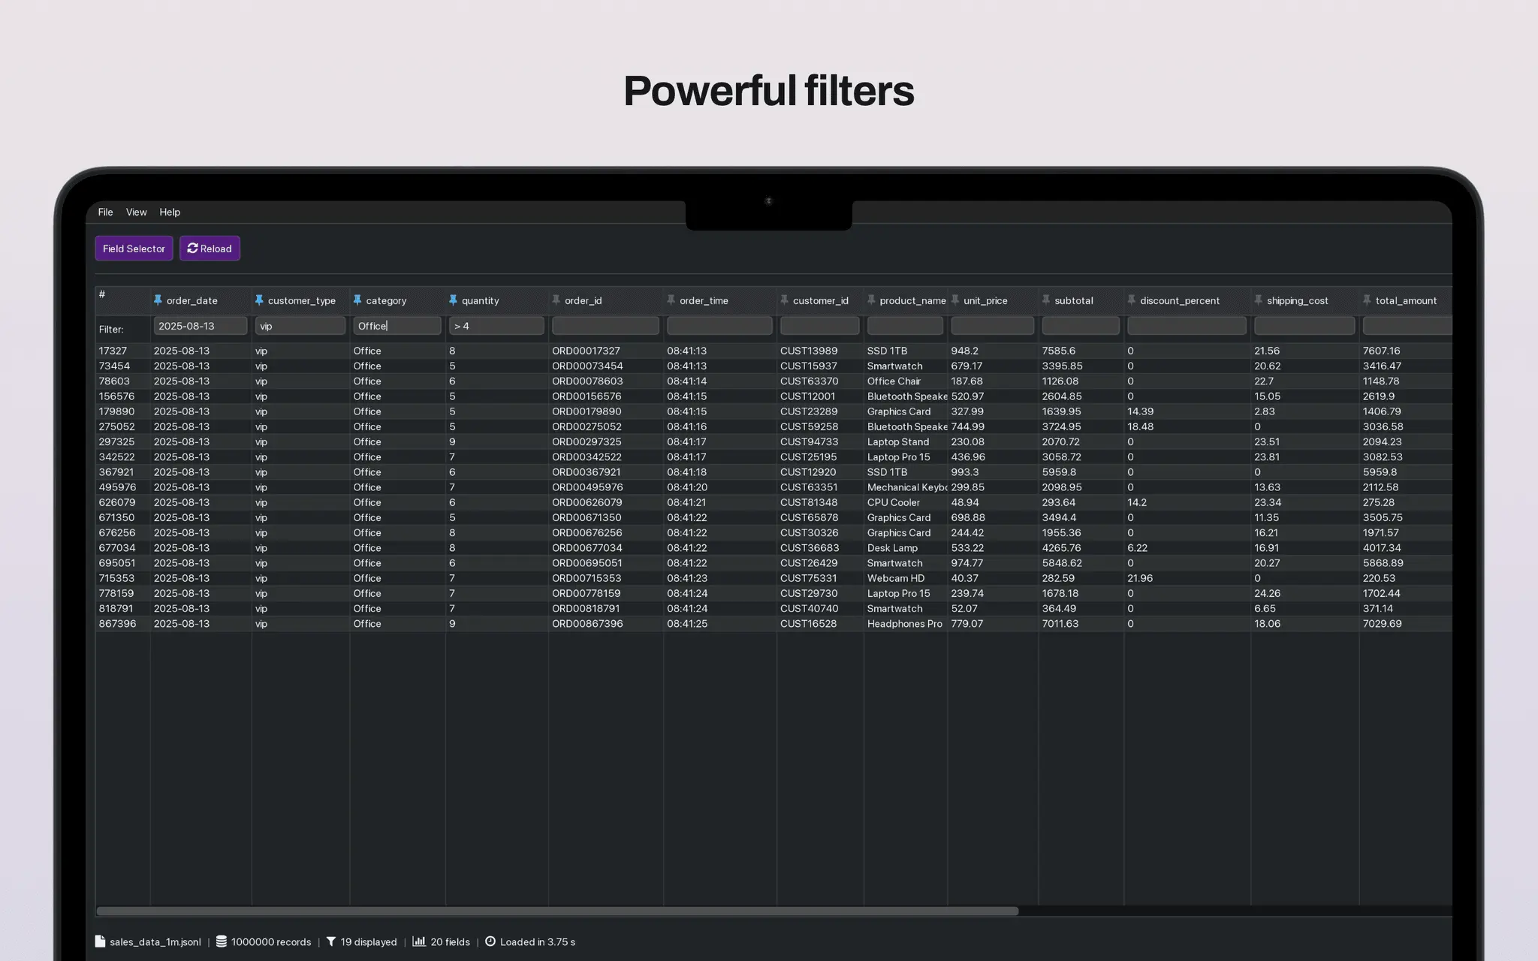The width and height of the screenshot is (1538, 961).
Task: Focus the subtotal filter field
Action: point(1081,326)
